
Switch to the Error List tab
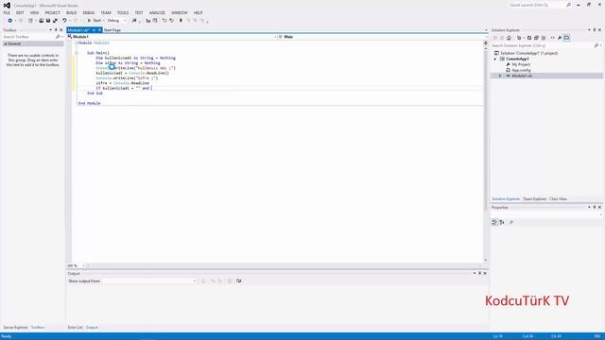coord(76,328)
